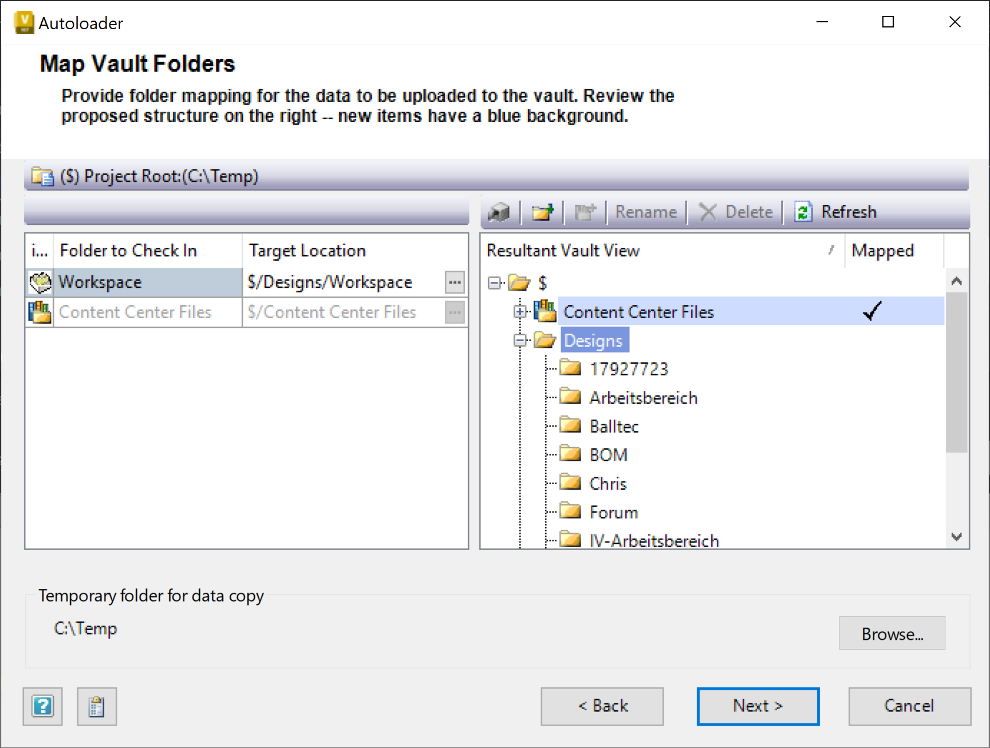Open the Help question mark icon

pyautogui.click(x=42, y=706)
